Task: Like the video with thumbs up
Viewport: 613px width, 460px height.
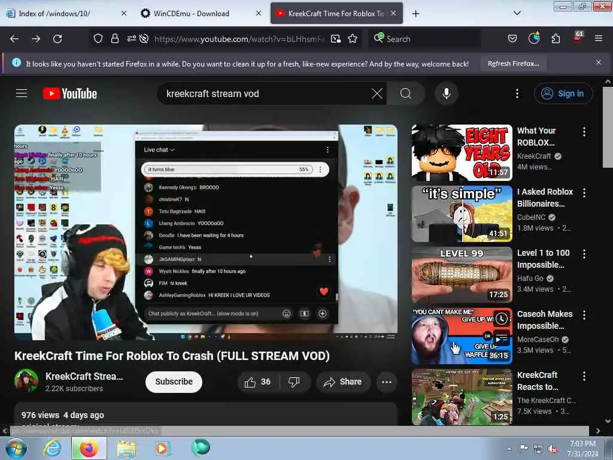Action: tap(257, 382)
